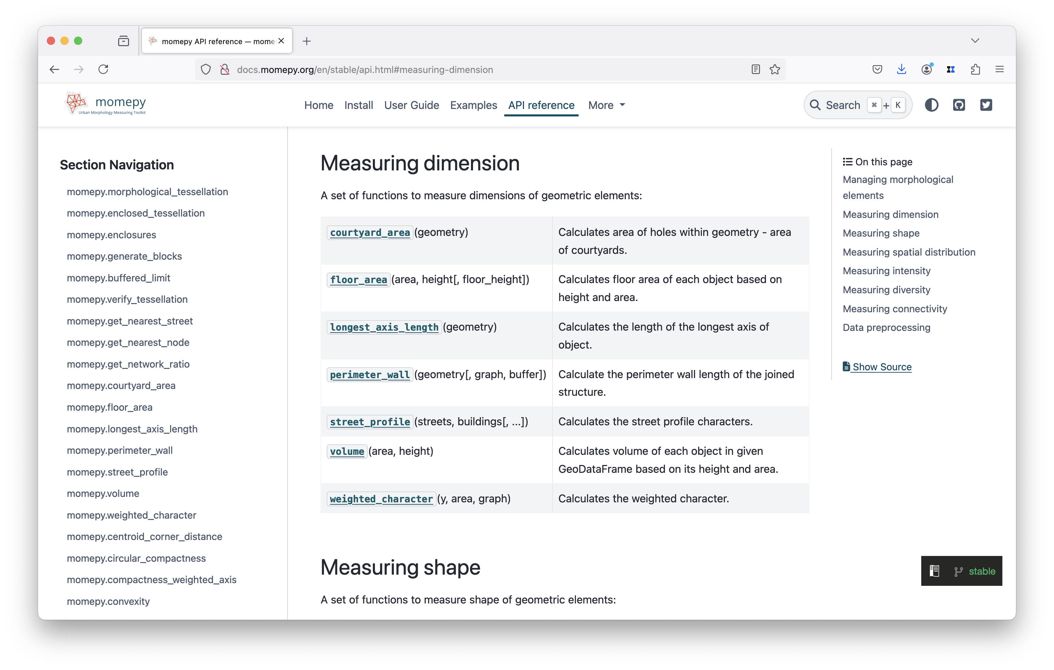Screen dimensions: 1054x670
Task: Reload the current page
Action: [x=103, y=69]
